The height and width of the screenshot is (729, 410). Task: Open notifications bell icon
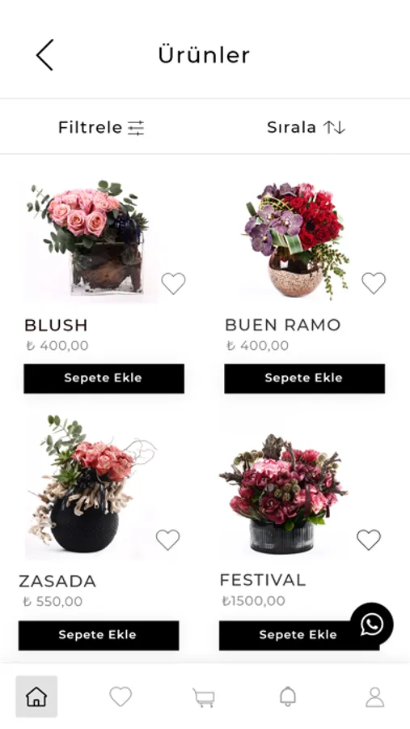288,697
